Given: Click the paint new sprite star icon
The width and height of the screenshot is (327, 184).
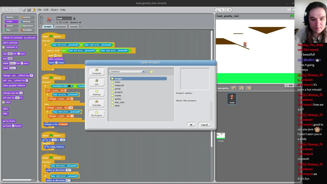Looking at the screenshot, I should [234, 88].
